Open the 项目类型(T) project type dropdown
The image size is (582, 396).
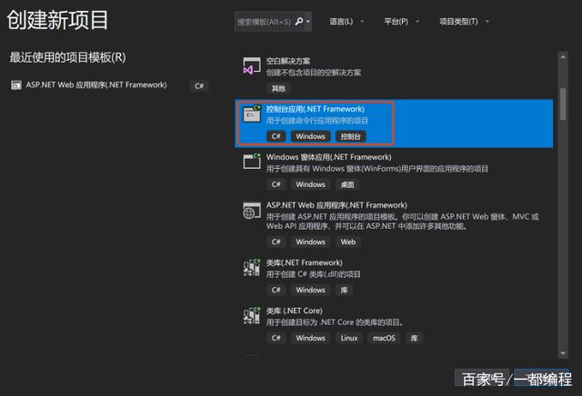click(461, 20)
